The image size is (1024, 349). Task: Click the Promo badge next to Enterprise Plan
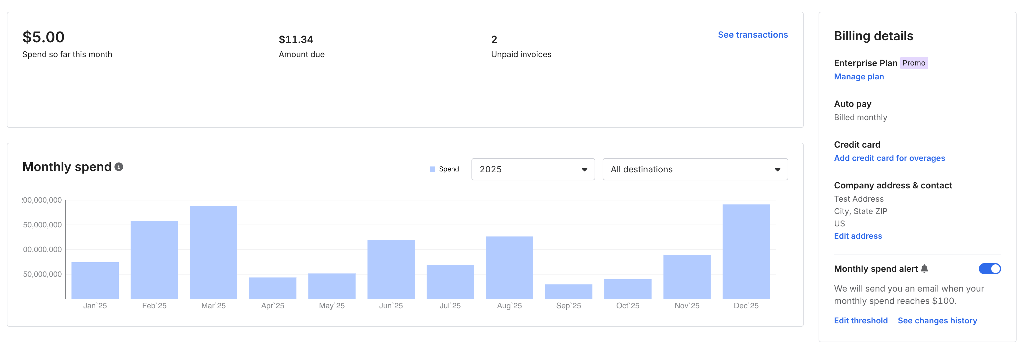coord(914,63)
